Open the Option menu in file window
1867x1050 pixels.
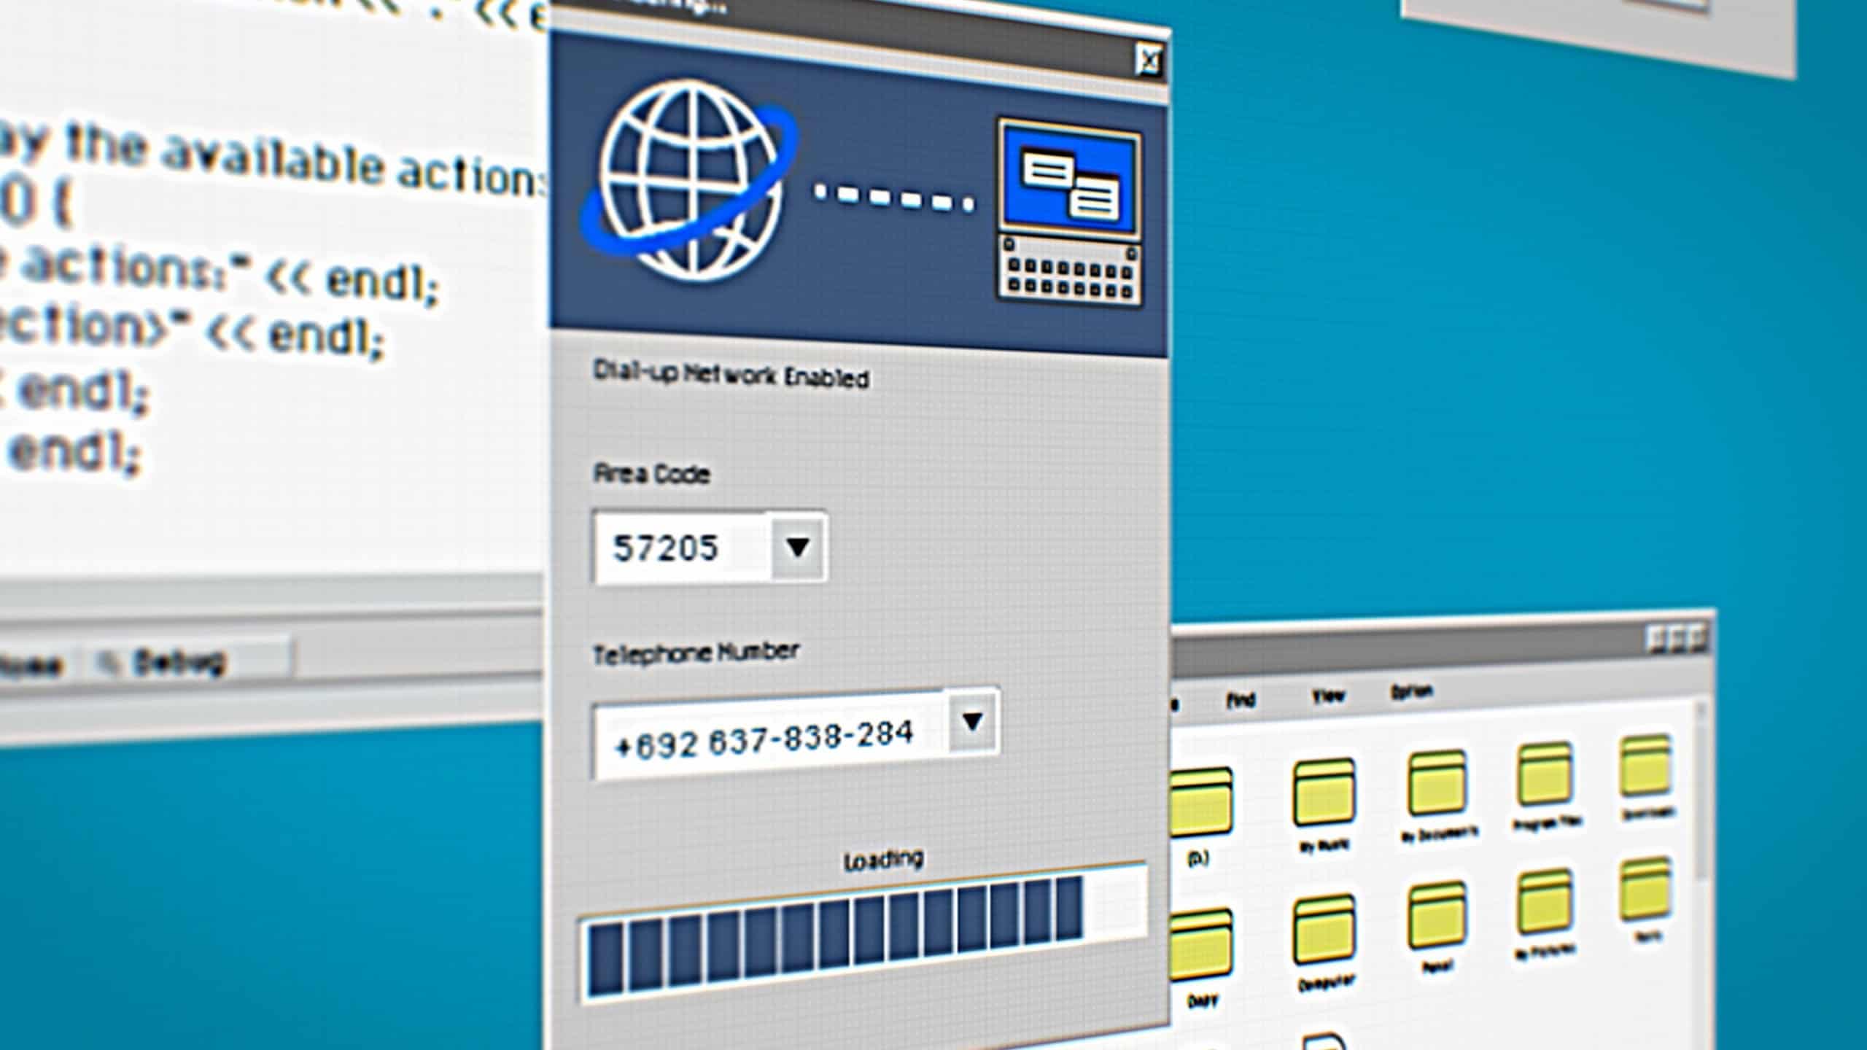coord(1412,692)
